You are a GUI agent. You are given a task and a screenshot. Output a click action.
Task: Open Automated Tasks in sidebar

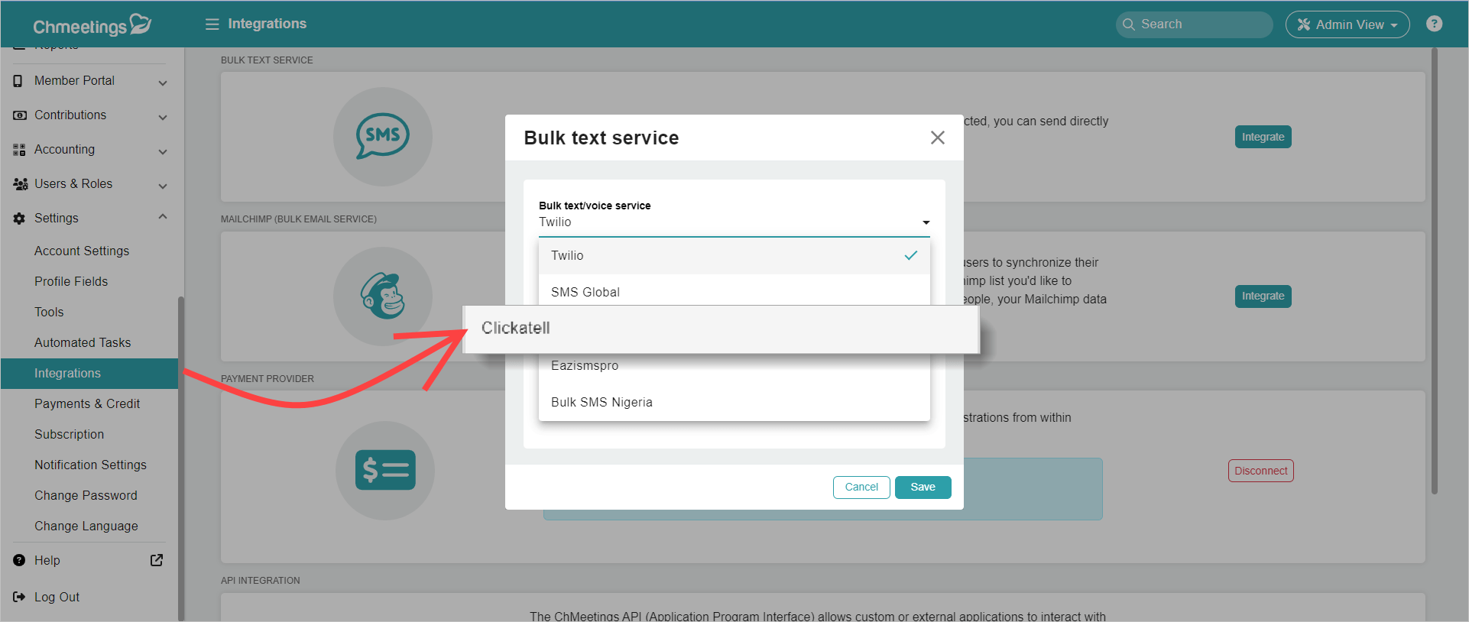[83, 343]
